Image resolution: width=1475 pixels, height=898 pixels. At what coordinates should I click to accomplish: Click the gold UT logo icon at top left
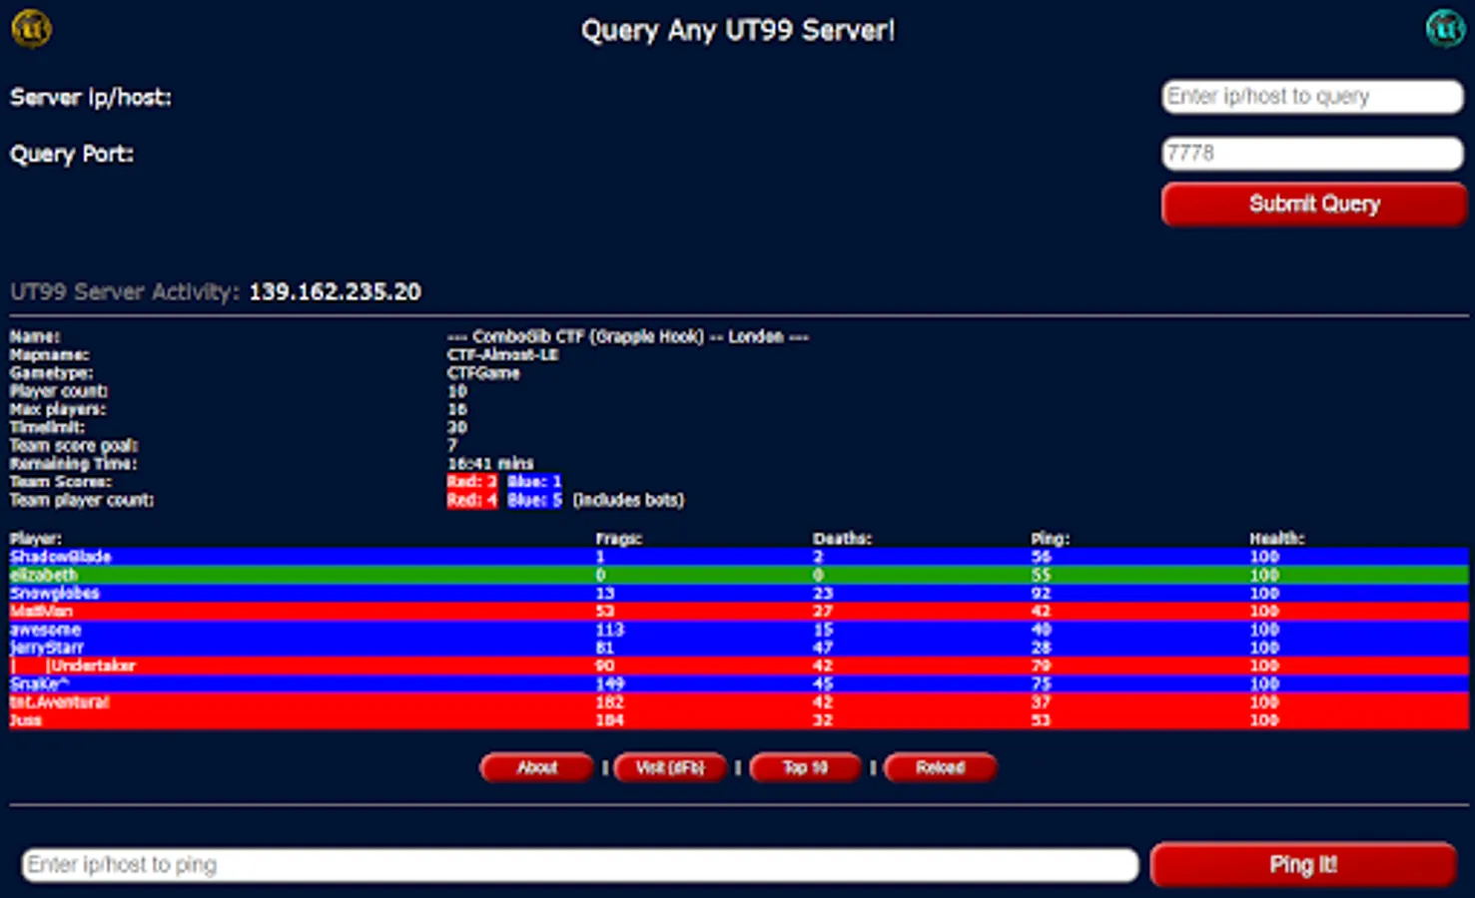coord(31,28)
